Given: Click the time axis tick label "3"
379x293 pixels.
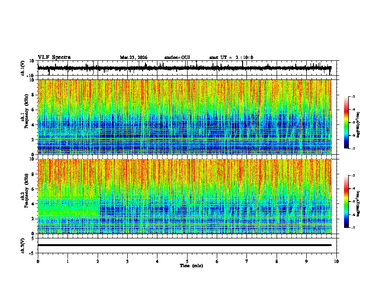Looking at the screenshot, I should tap(127, 261).
